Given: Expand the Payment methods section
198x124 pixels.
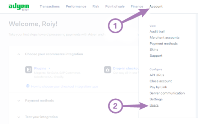Looking at the screenshot, I should (x=19, y=101).
